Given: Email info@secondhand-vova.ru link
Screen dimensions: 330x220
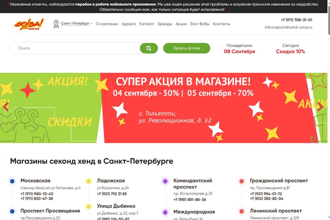Looking at the screenshot, I should (288, 27).
